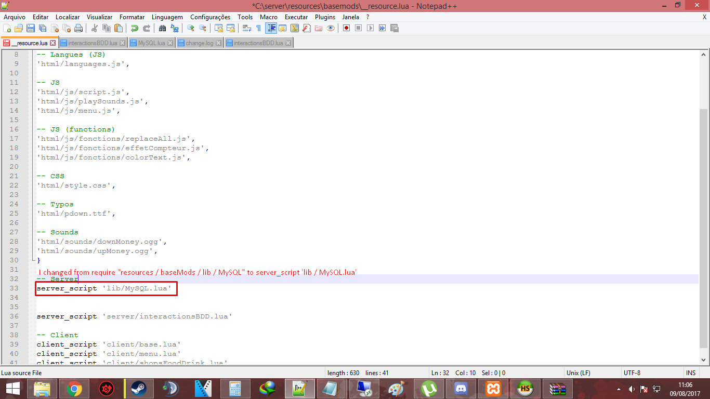Redo edit via gray arrow icon
The width and height of the screenshot is (710, 399).
click(x=147, y=28)
